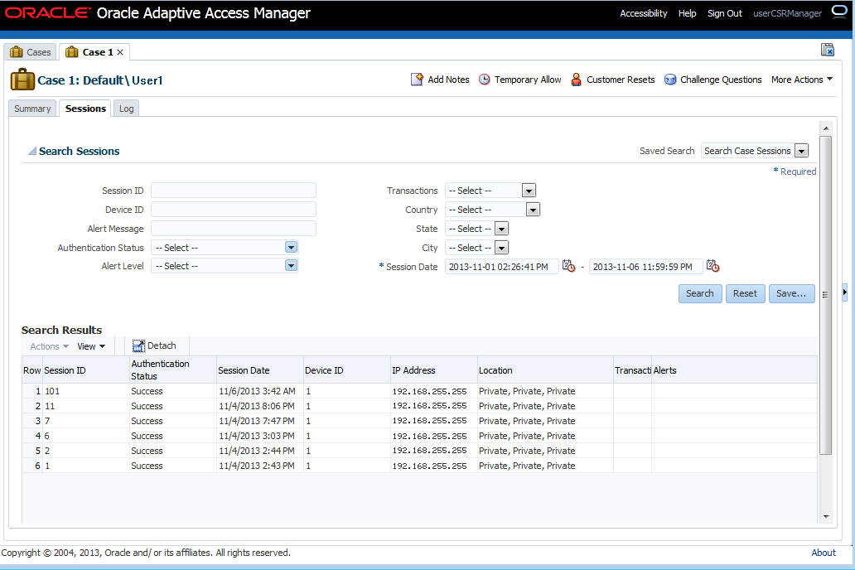Open the Session Date start calendar picker
Image resolution: width=855 pixels, height=570 pixels.
pos(568,266)
